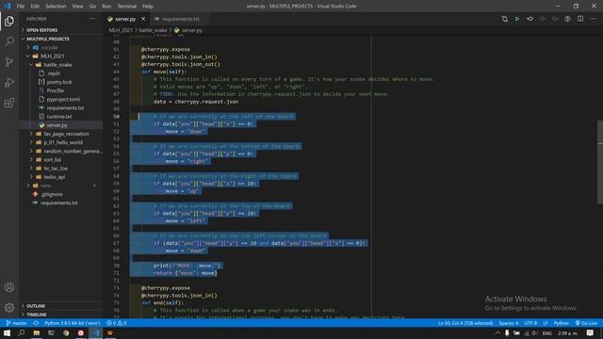Open the Manage gear icon
The width and height of the screenshot is (603, 339).
9,307
